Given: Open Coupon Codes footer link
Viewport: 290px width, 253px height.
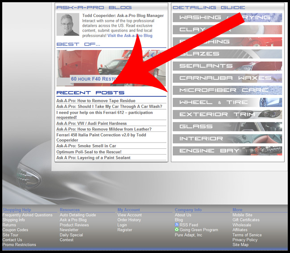Looking at the screenshot, I should click(15, 230).
